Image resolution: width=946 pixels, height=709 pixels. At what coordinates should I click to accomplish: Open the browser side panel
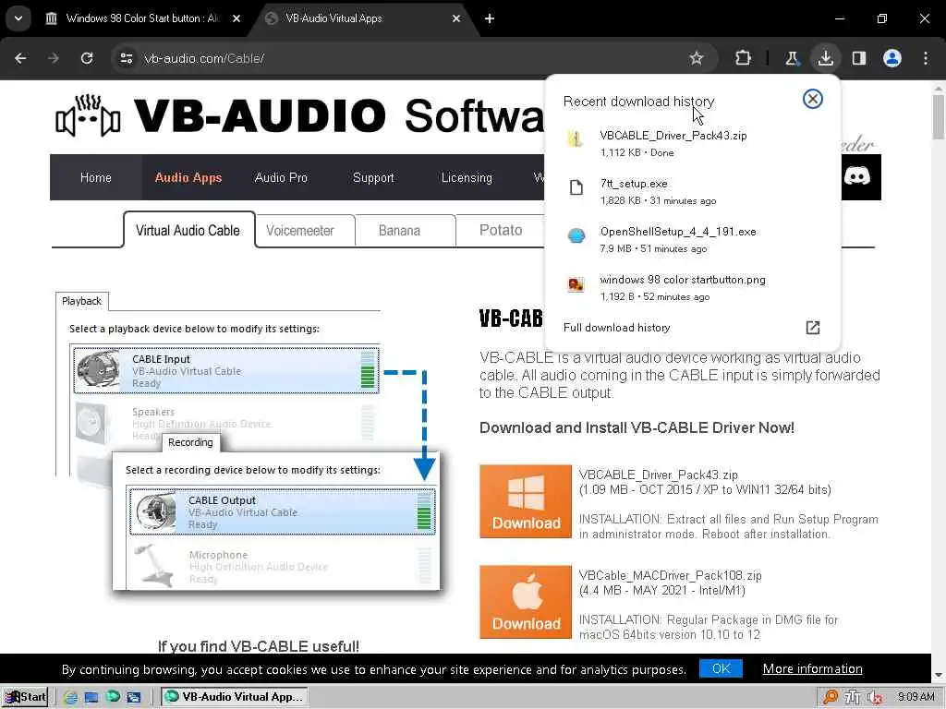(x=859, y=58)
